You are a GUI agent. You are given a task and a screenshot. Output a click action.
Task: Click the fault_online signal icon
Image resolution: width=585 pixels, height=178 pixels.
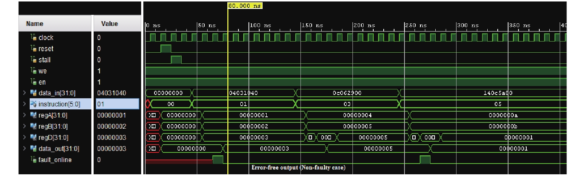(x=33, y=160)
